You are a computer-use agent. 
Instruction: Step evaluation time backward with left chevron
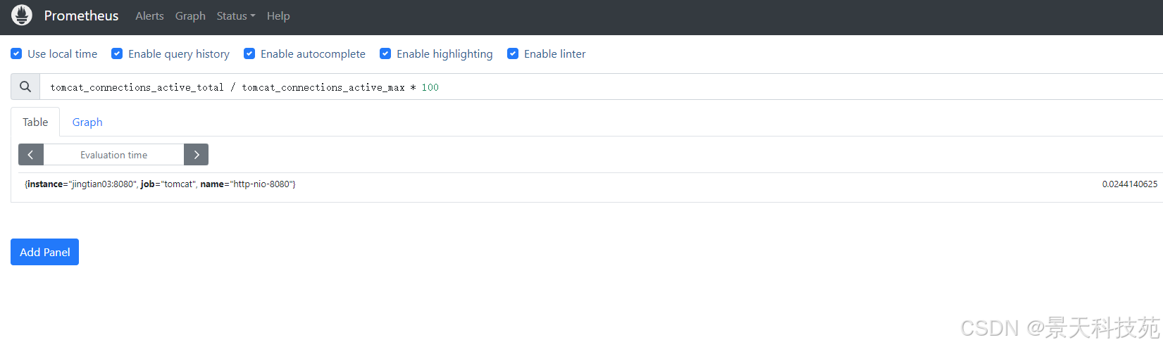tap(31, 155)
